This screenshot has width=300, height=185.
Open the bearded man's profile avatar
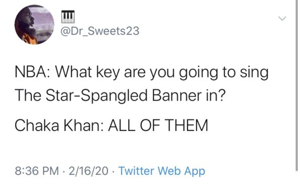pyautogui.click(x=34, y=25)
